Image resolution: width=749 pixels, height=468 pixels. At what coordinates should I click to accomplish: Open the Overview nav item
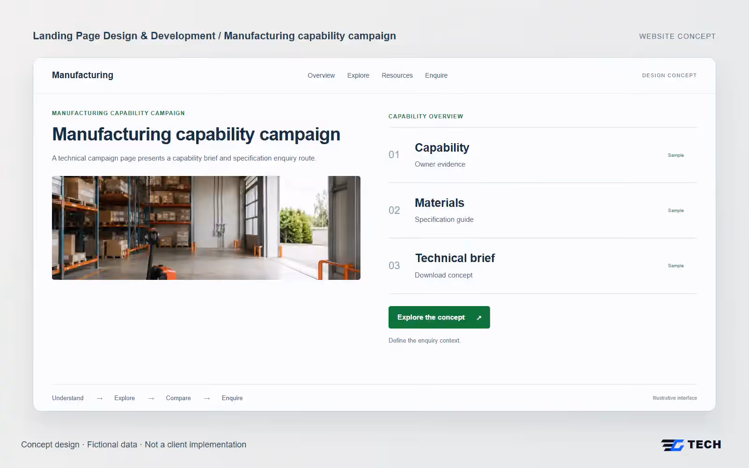pyautogui.click(x=321, y=75)
